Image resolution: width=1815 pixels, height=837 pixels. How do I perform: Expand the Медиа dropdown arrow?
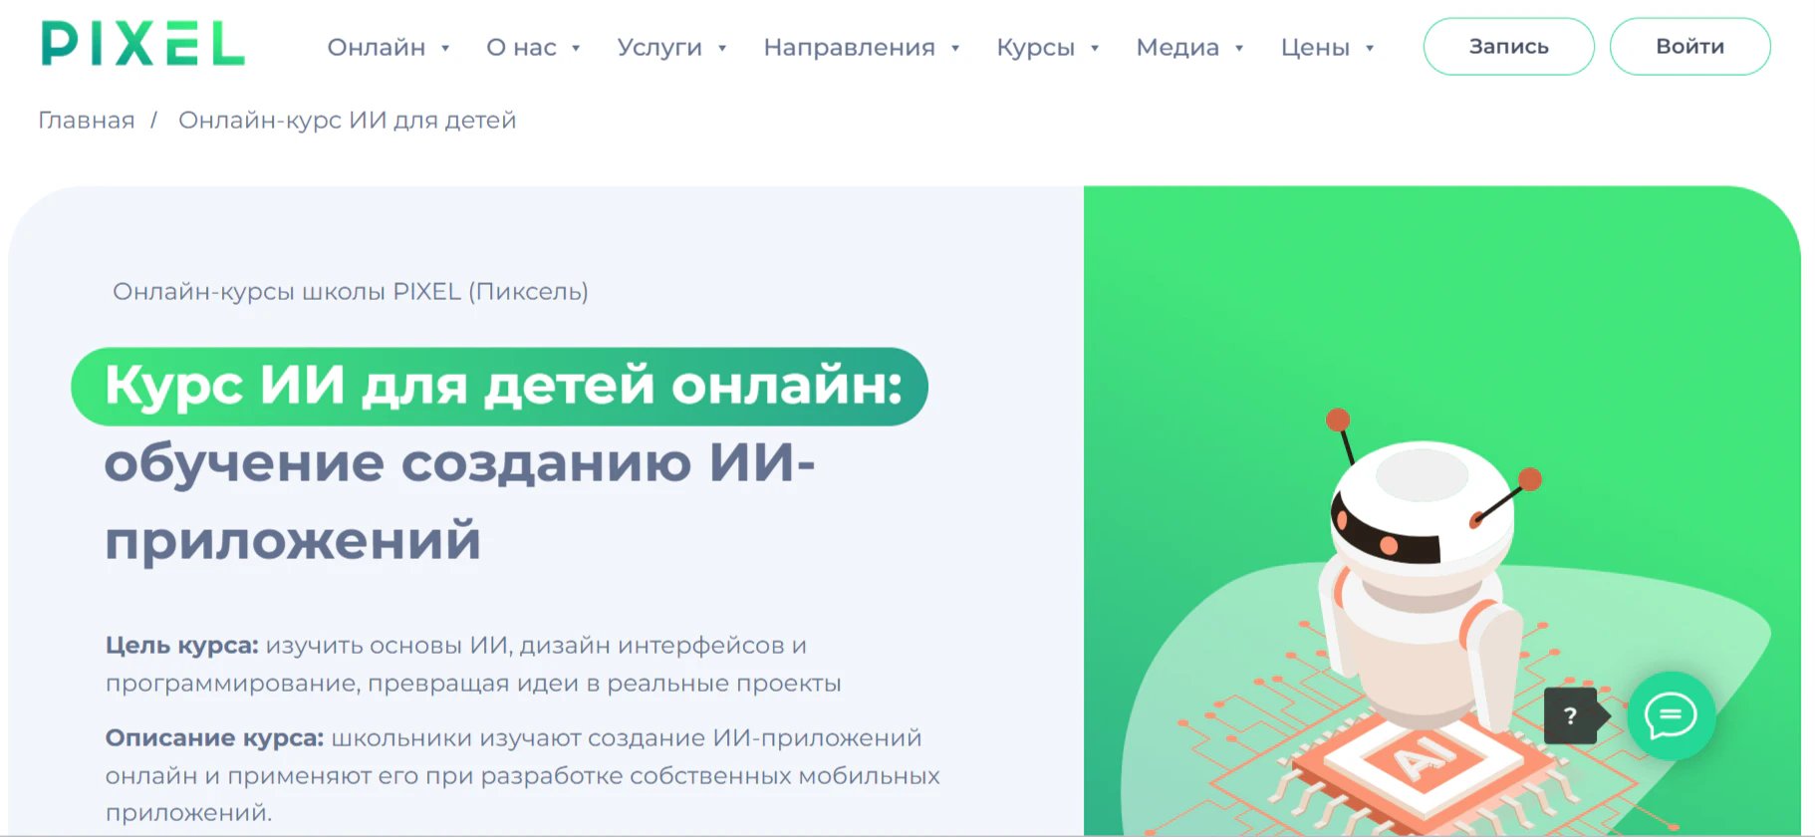pyautogui.click(x=1239, y=48)
